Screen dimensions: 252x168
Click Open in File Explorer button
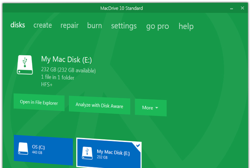[x=39, y=103]
